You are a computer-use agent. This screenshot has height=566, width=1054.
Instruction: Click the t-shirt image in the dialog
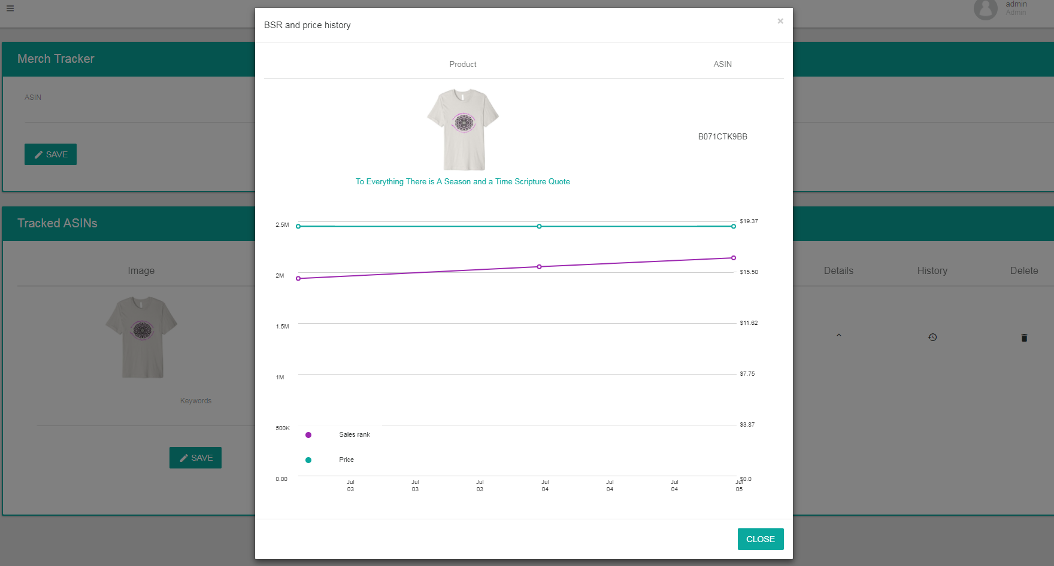coord(462,129)
